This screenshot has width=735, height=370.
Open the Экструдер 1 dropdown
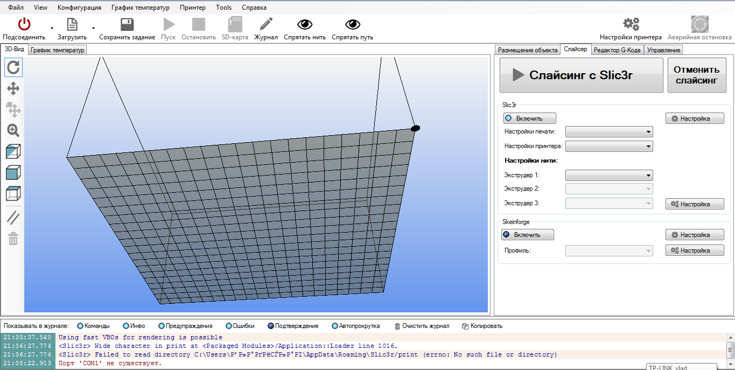[609, 176]
